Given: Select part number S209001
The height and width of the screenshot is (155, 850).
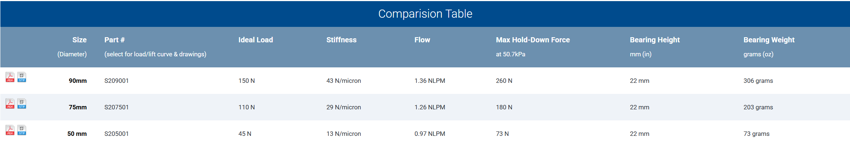Looking at the screenshot, I should [117, 81].
